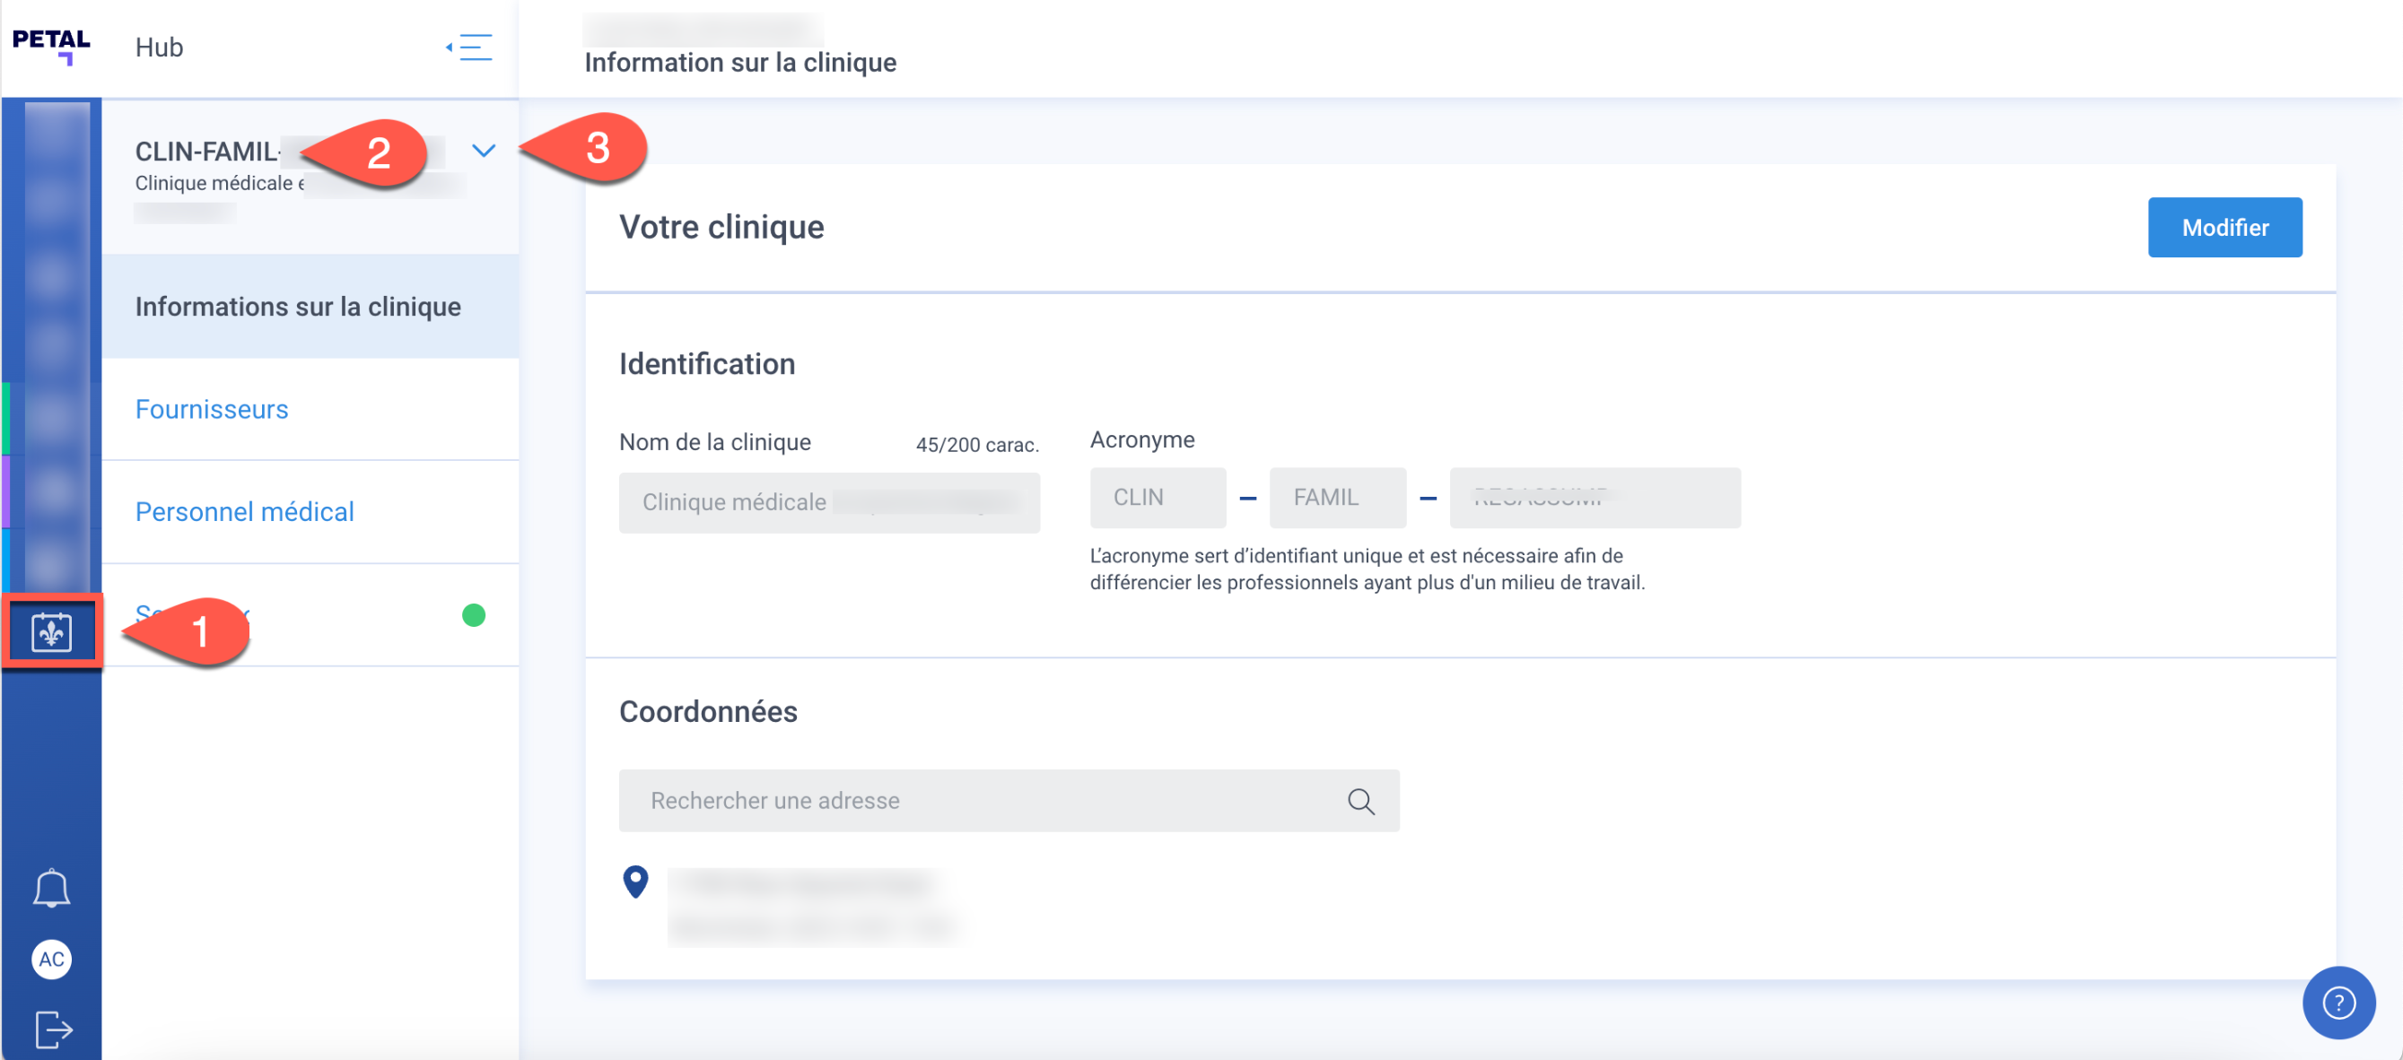Click the CLIN acronym field
The height and width of the screenshot is (1060, 2403).
click(x=1158, y=497)
